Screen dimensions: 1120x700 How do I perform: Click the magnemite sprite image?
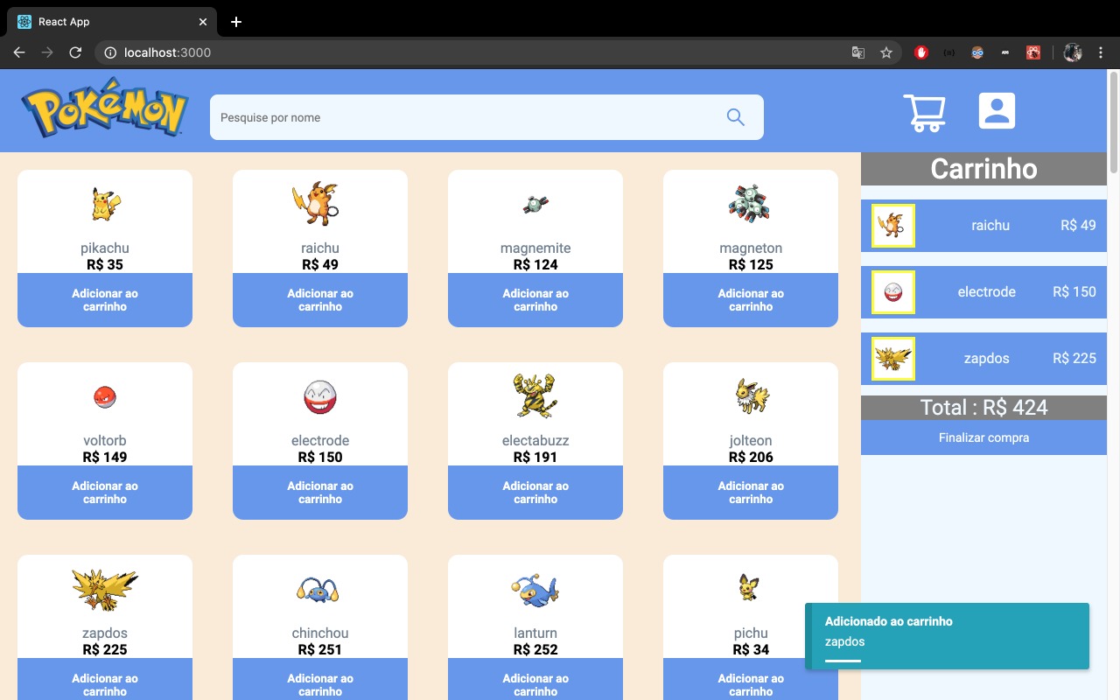(x=535, y=206)
